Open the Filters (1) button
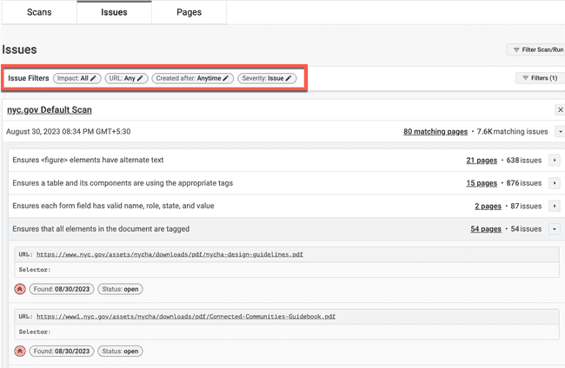565x368 pixels. tap(539, 78)
